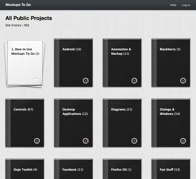The height and width of the screenshot is (179, 196).
Task: Open the Desktop Applications (12) project title
Action: (75, 112)
